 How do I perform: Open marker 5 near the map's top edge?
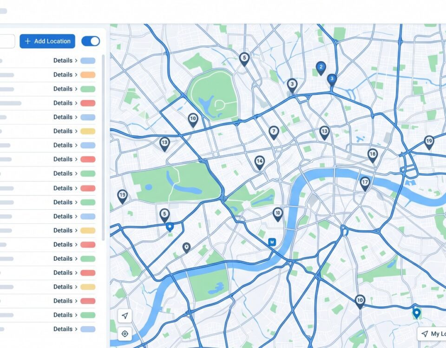[244, 59]
